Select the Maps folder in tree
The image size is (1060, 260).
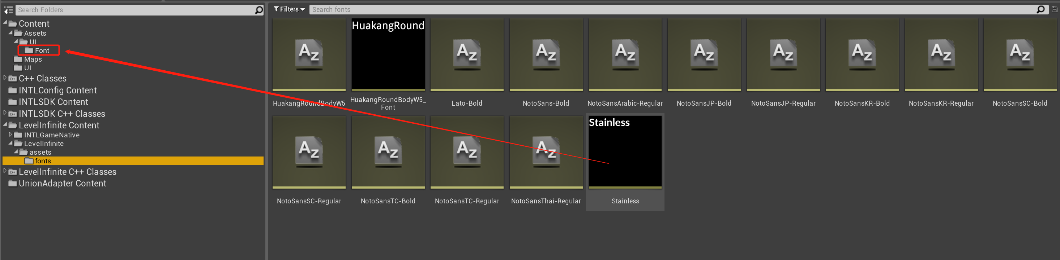33,59
